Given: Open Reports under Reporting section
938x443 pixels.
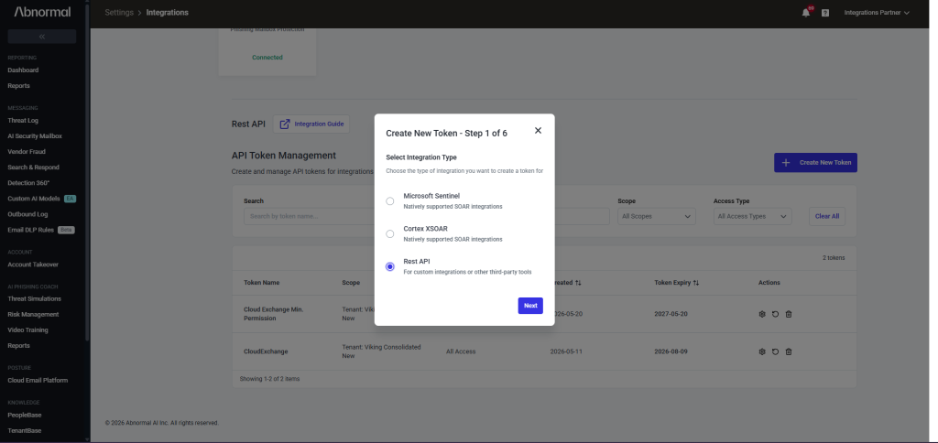Looking at the screenshot, I should [x=18, y=85].
